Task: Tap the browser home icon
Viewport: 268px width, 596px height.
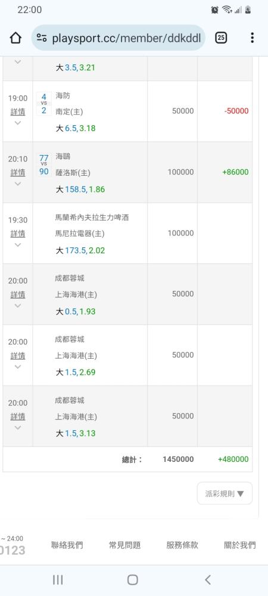Action: coord(15,38)
